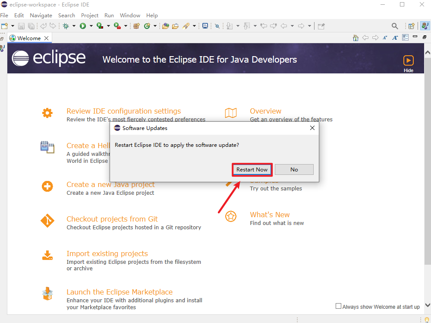The image size is (431, 323).
Task: Click the Debug bug icon in toolbar
Action: tap(66, 26)
